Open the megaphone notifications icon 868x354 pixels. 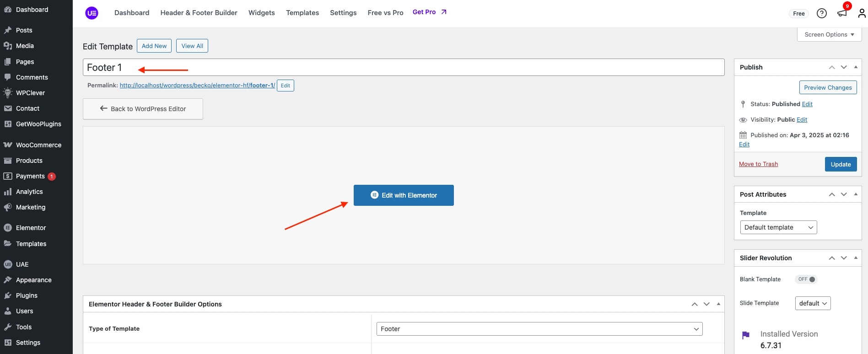842,13
